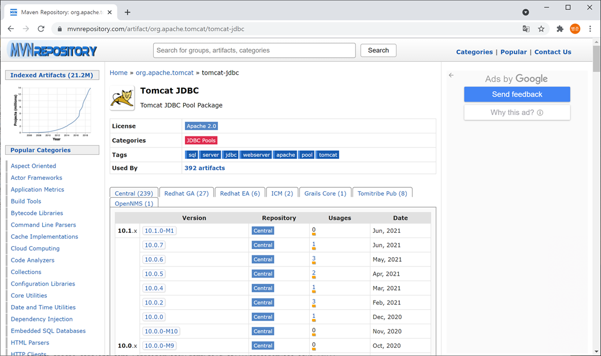Screen dimensions: 601x356
Task: Open usages count for version 10.0.6
Action: tap(314, 258)
